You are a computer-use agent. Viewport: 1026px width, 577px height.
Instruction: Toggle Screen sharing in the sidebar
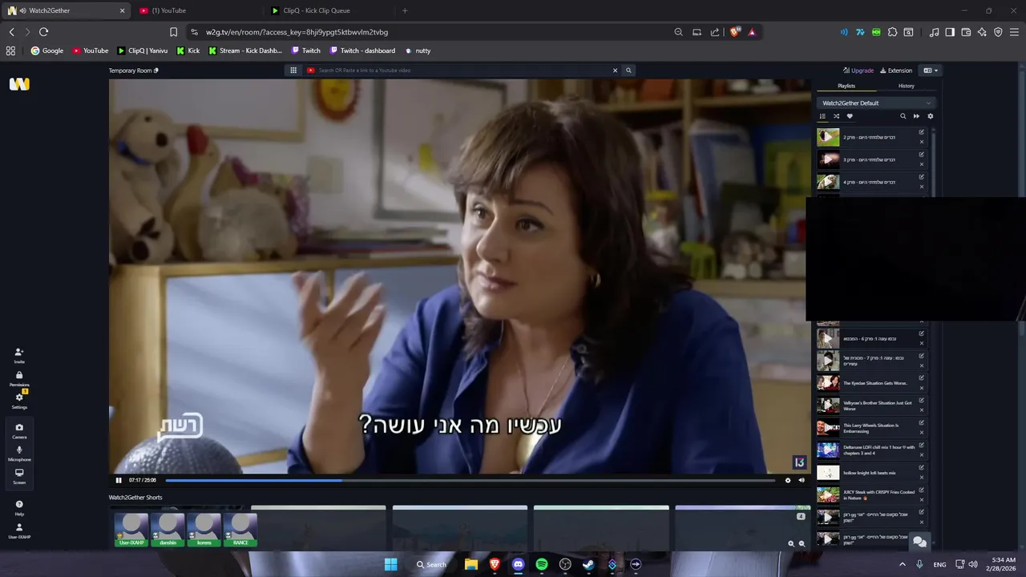(19, 476)
